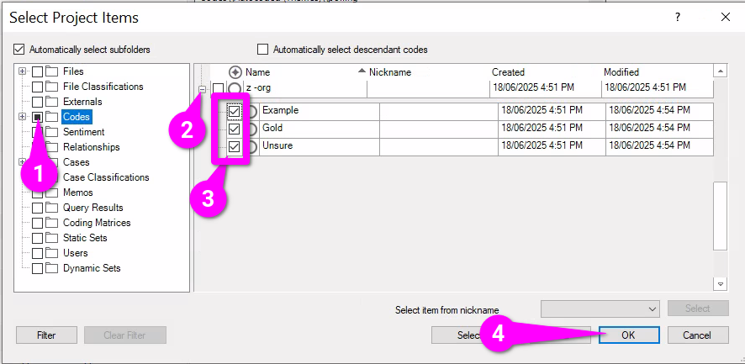Click the Codes folder icon
The width and height of the screenshot is (745, 364).
coord(51,117)
